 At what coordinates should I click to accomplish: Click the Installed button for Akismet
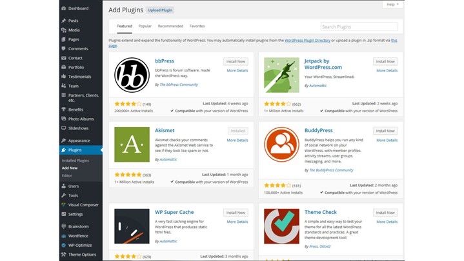pos(238,131)
